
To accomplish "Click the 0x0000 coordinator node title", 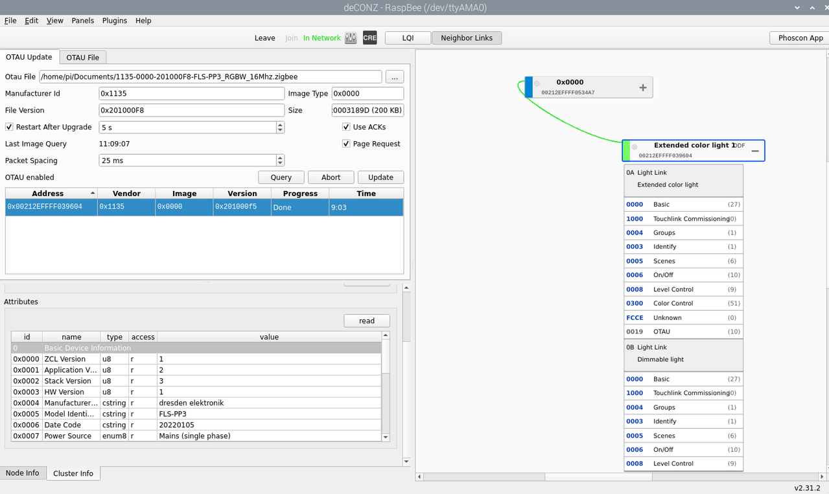I will pyautogui.click(x=570, y=82).
